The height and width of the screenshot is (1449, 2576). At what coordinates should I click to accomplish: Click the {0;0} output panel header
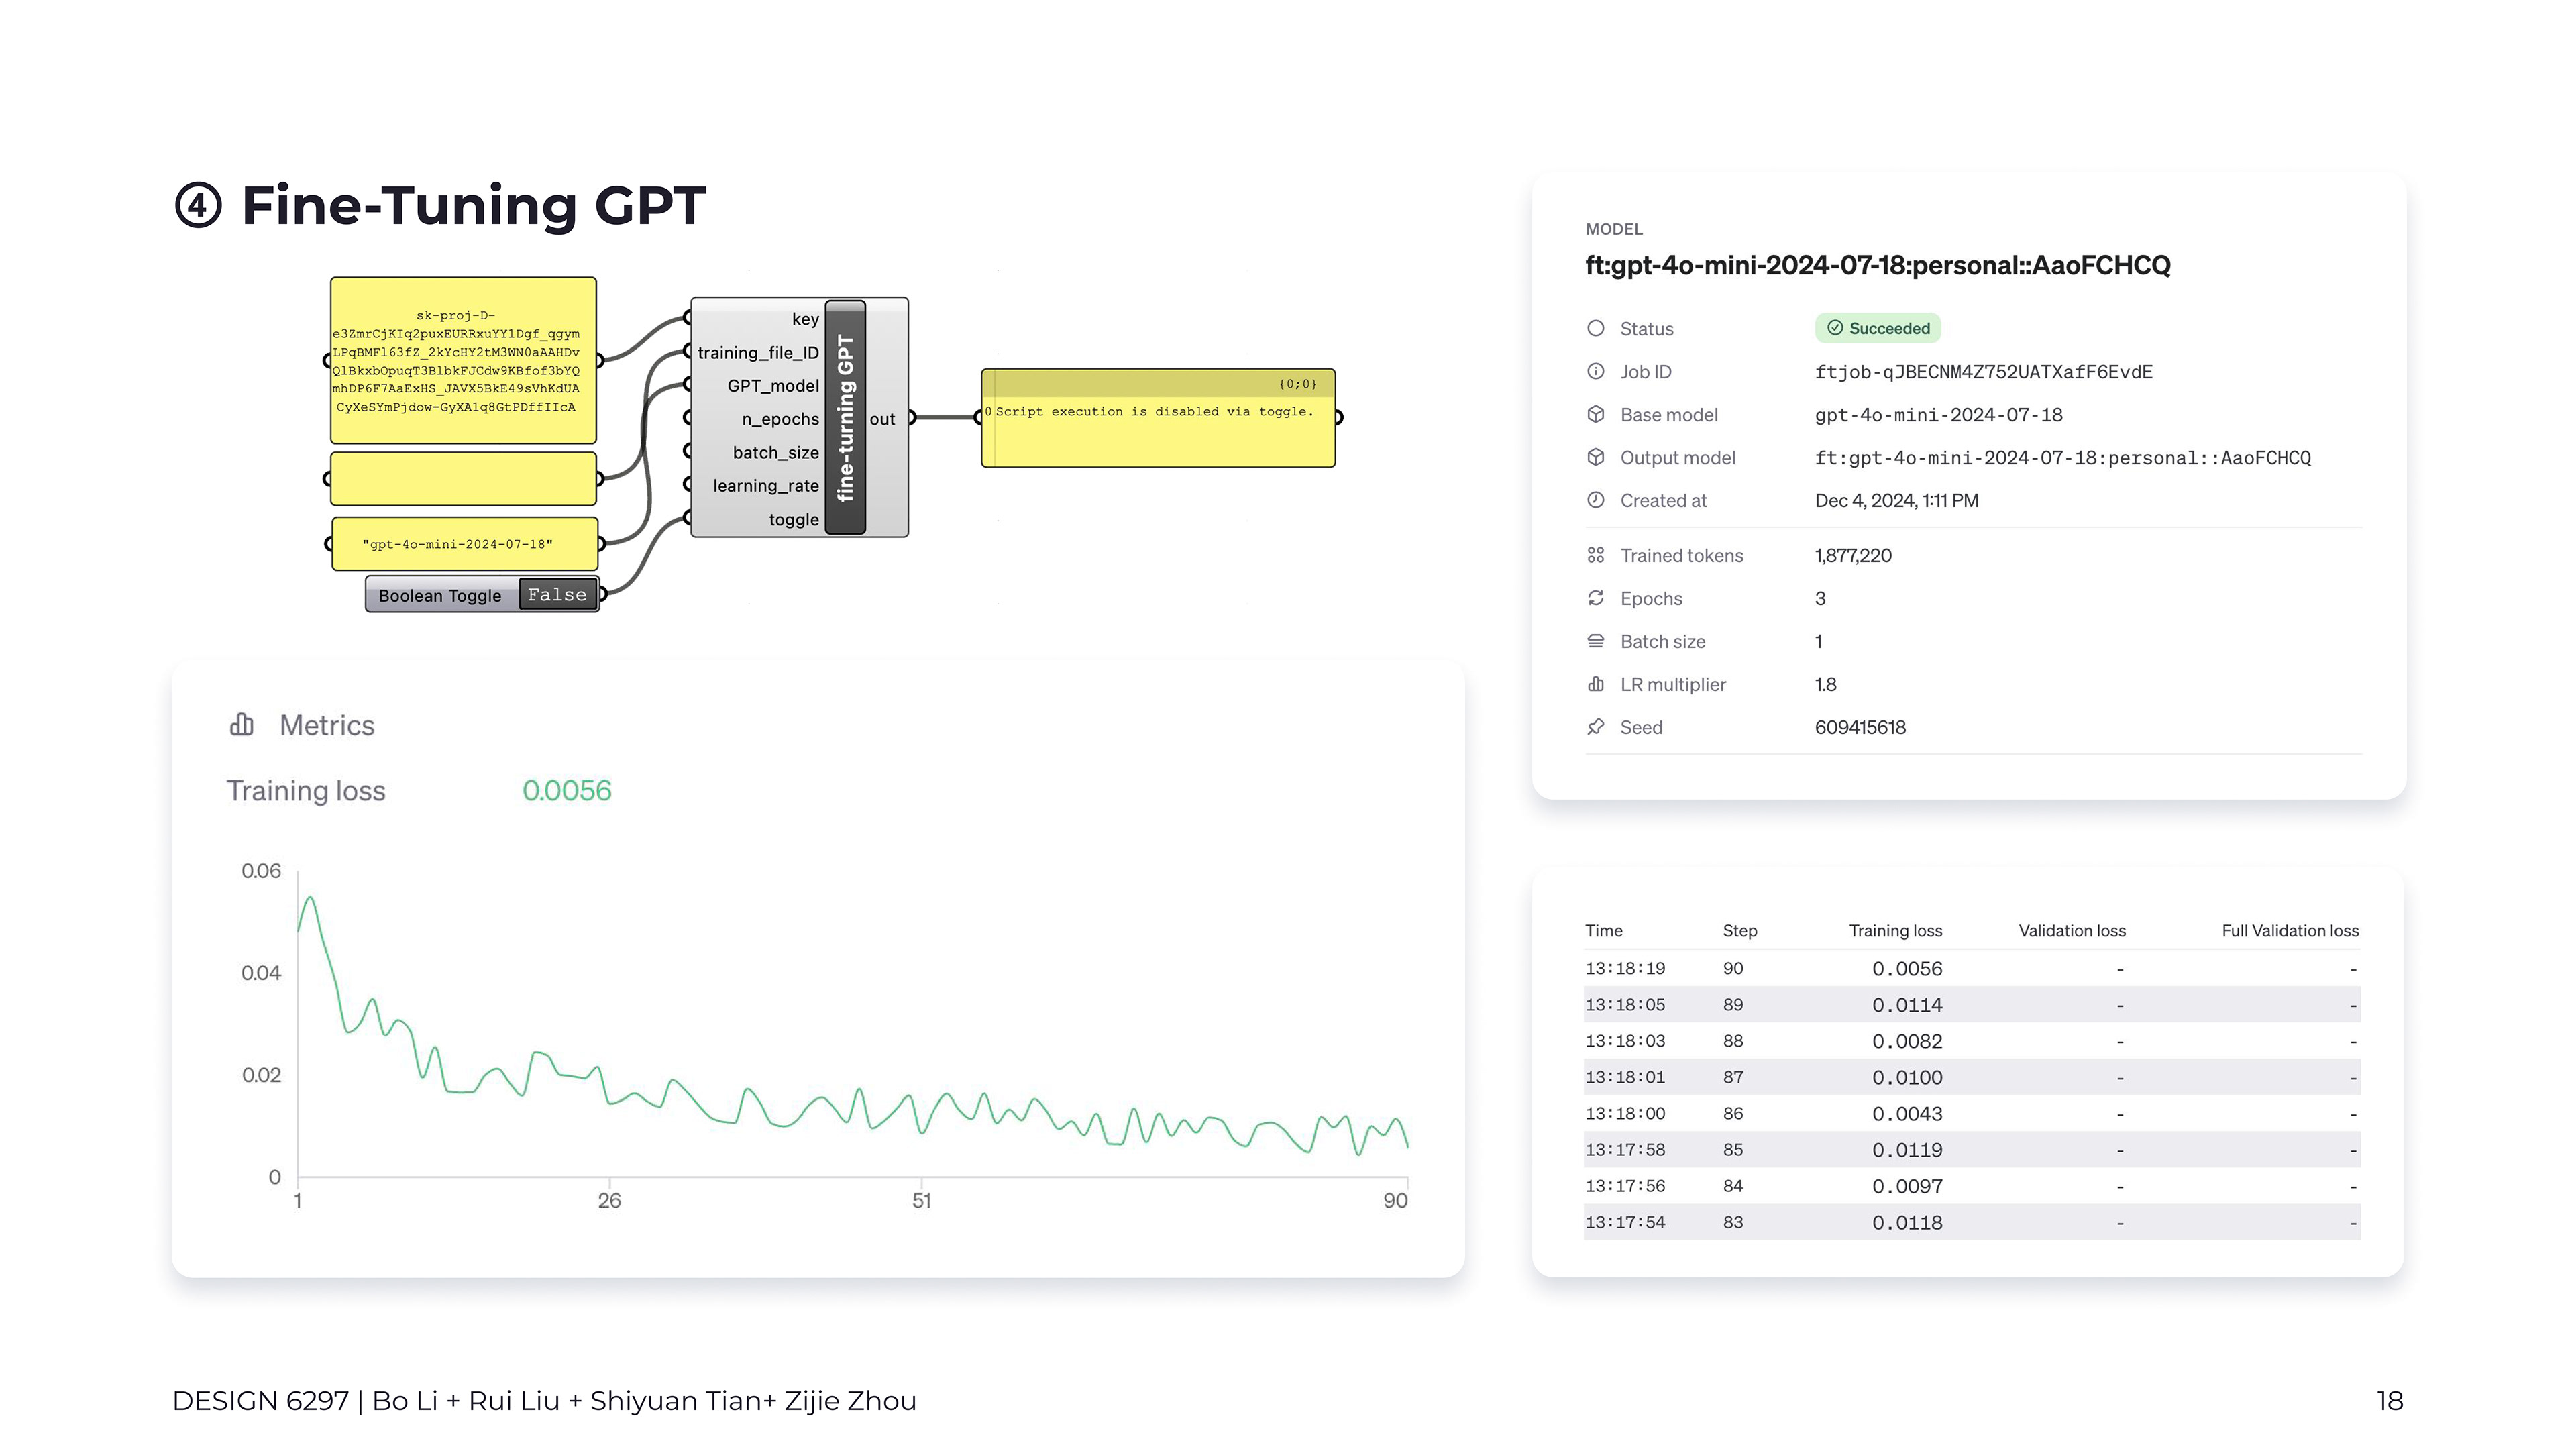tap(1158, 383)
